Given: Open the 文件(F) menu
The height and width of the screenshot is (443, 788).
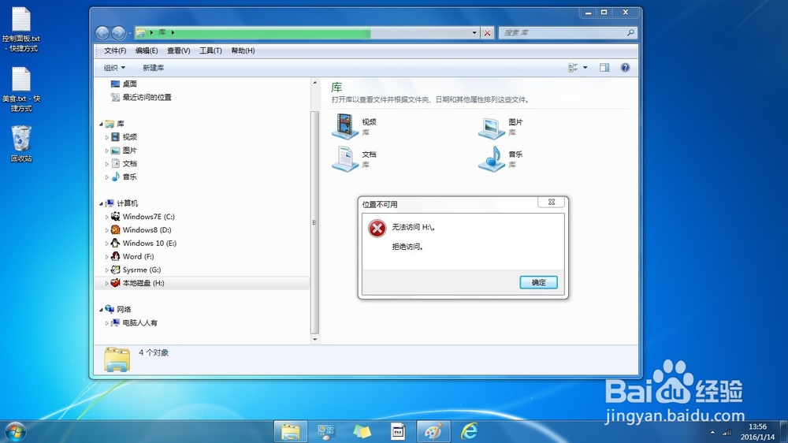Looking at the screenshot, I should click(115, 50).
